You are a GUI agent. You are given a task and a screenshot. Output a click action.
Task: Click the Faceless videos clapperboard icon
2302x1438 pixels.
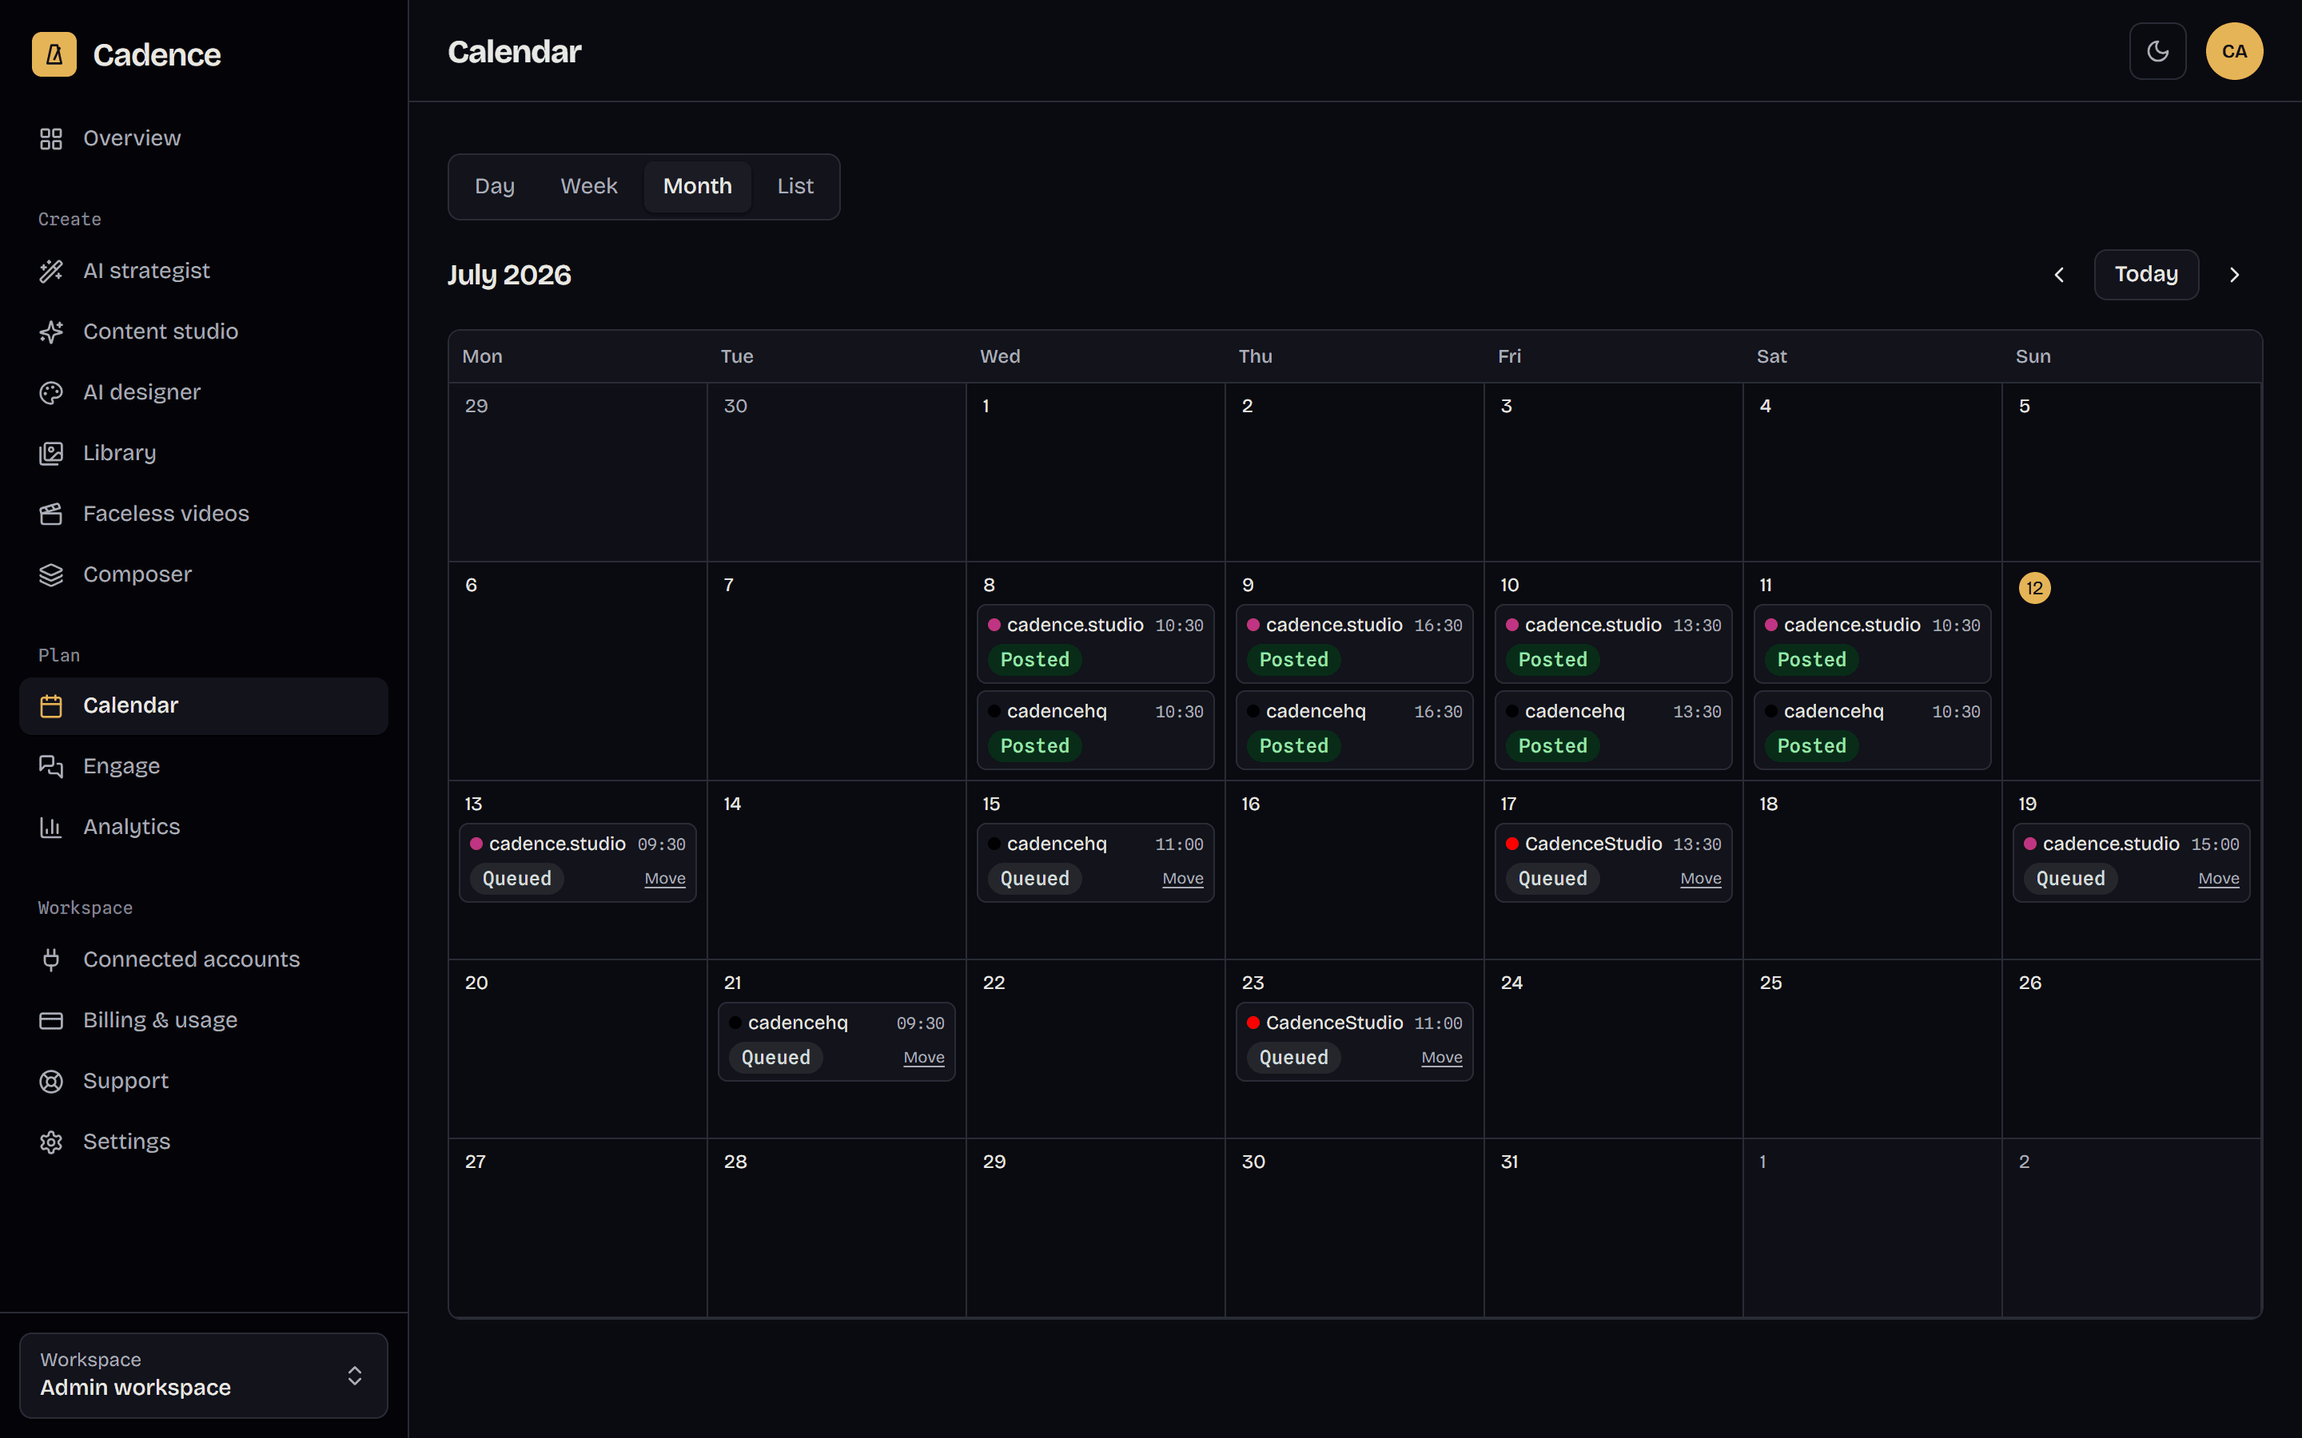click(x=51, y=514)
